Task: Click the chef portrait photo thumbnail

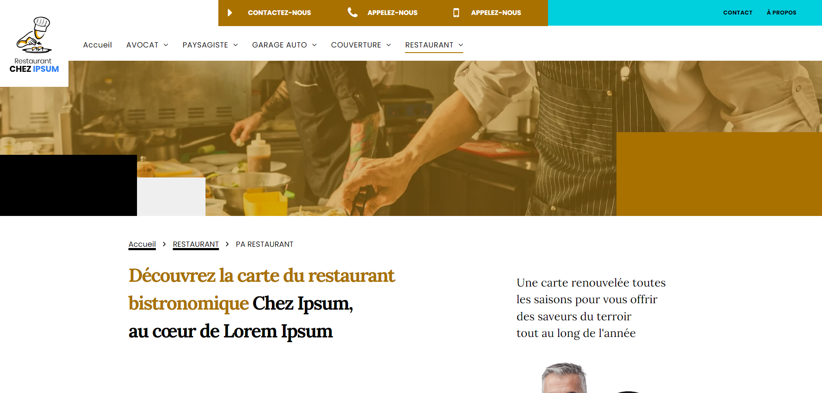Action: [x=564, y=378]
